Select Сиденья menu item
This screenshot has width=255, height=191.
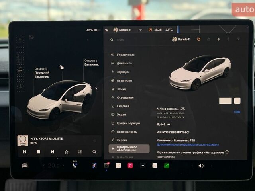120,106
